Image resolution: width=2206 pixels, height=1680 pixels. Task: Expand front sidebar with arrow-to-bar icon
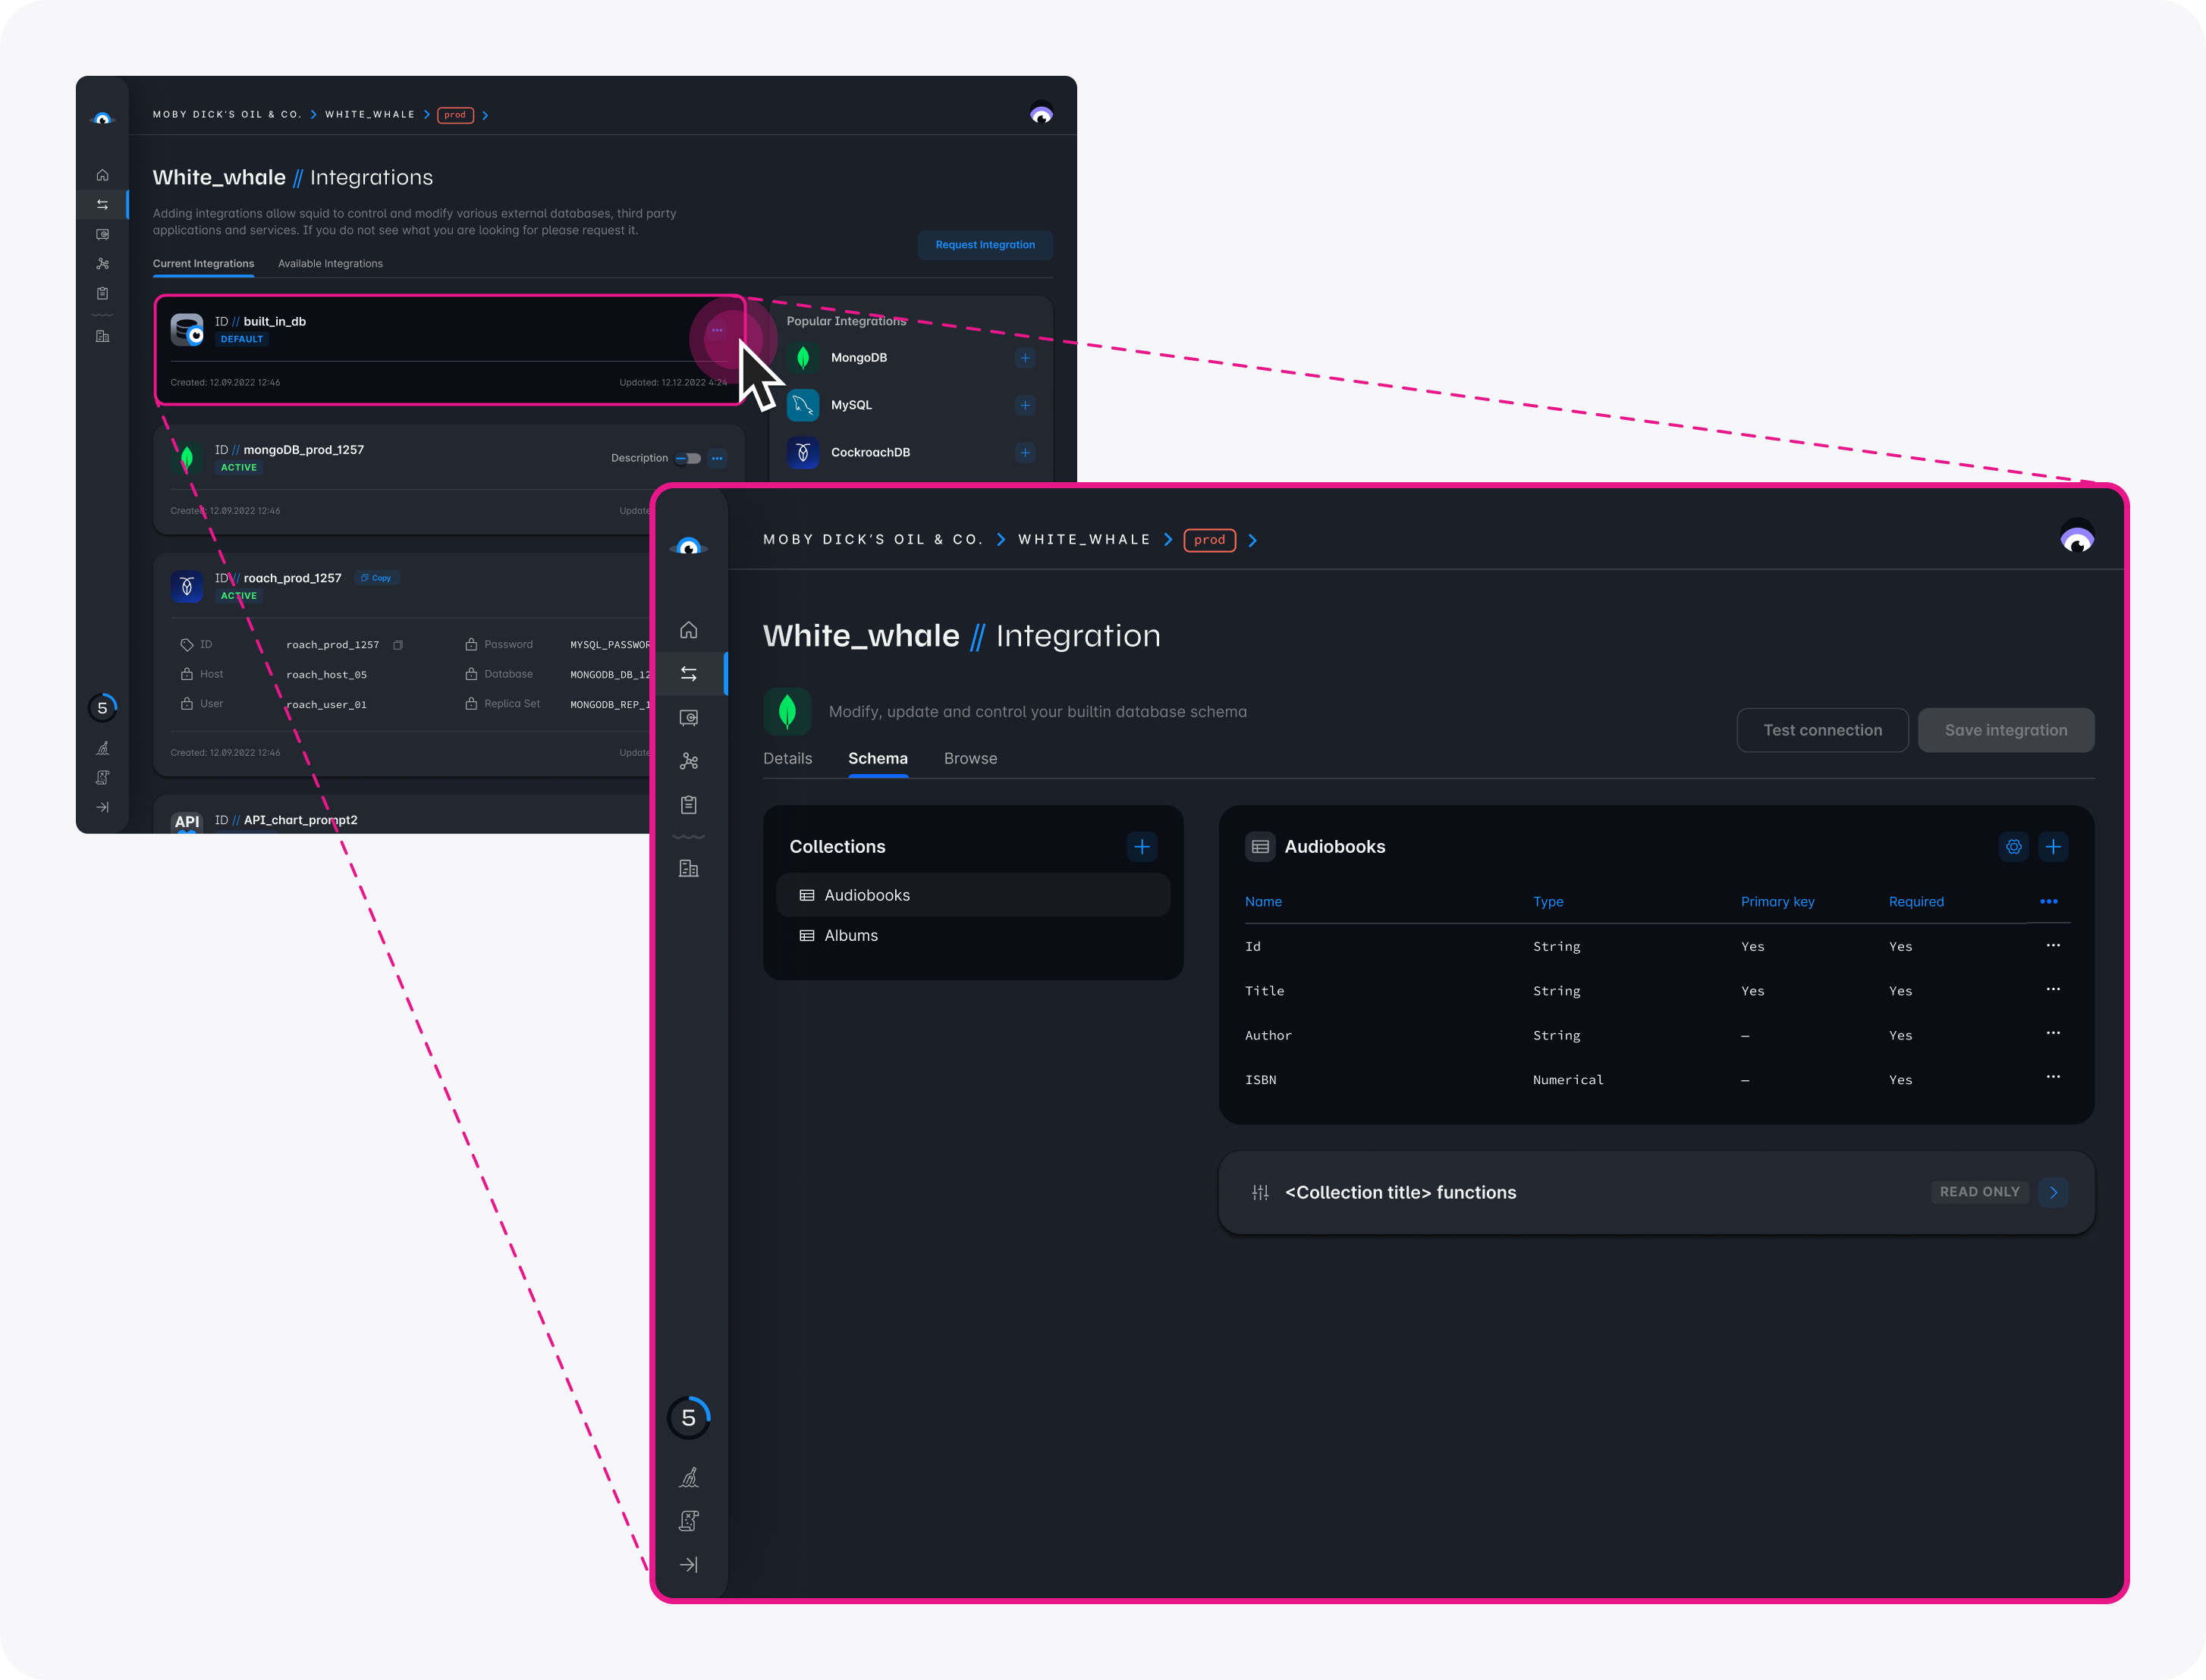(688, 1565)
